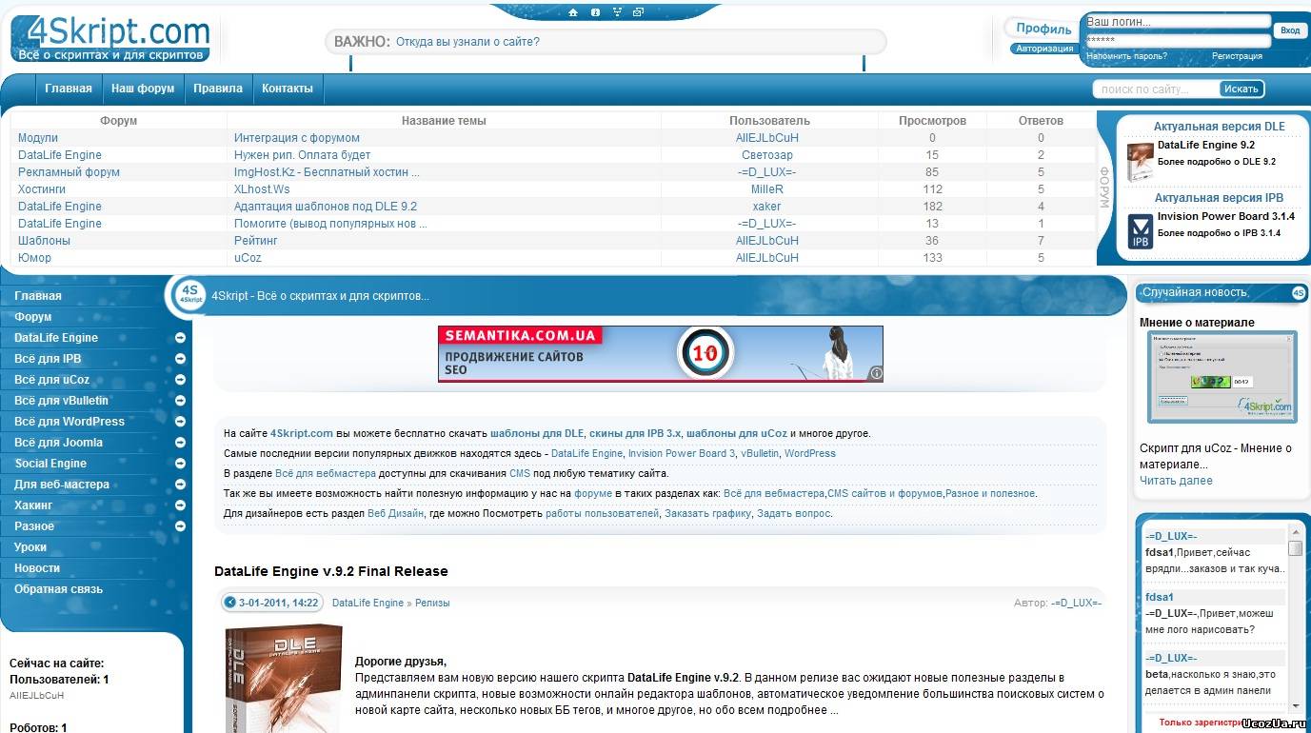Open Форум in left sidebar menu

33,317
